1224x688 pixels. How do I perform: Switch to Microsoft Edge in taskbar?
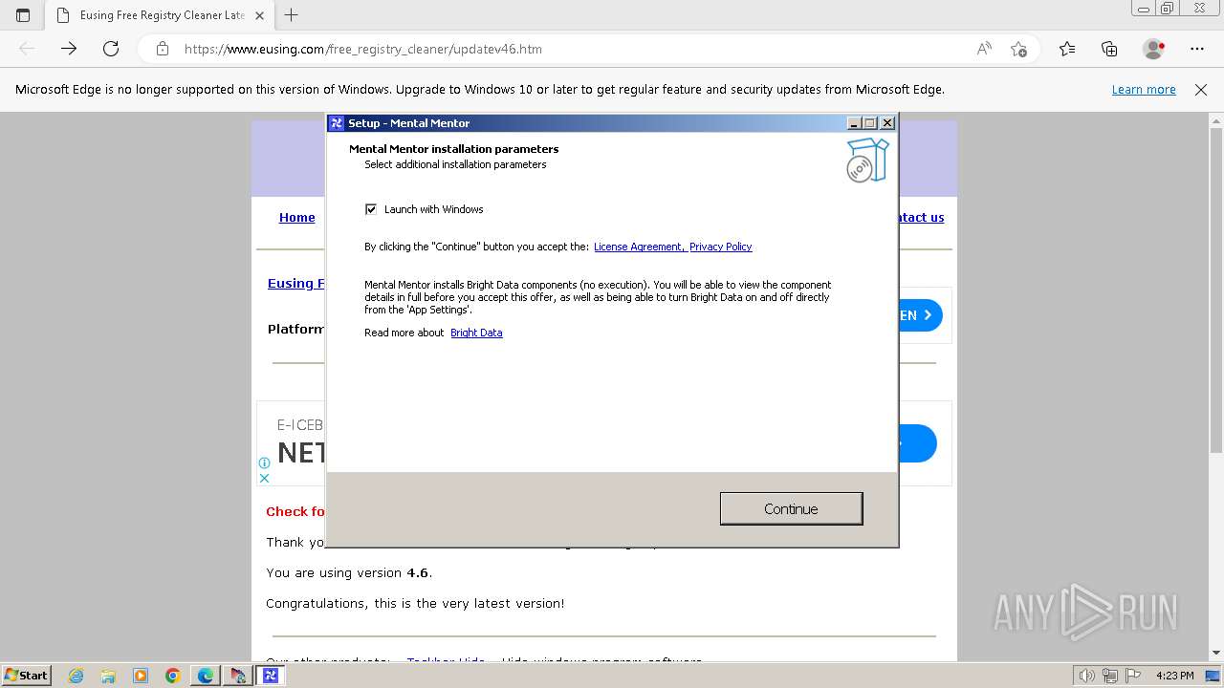point(206,676)
